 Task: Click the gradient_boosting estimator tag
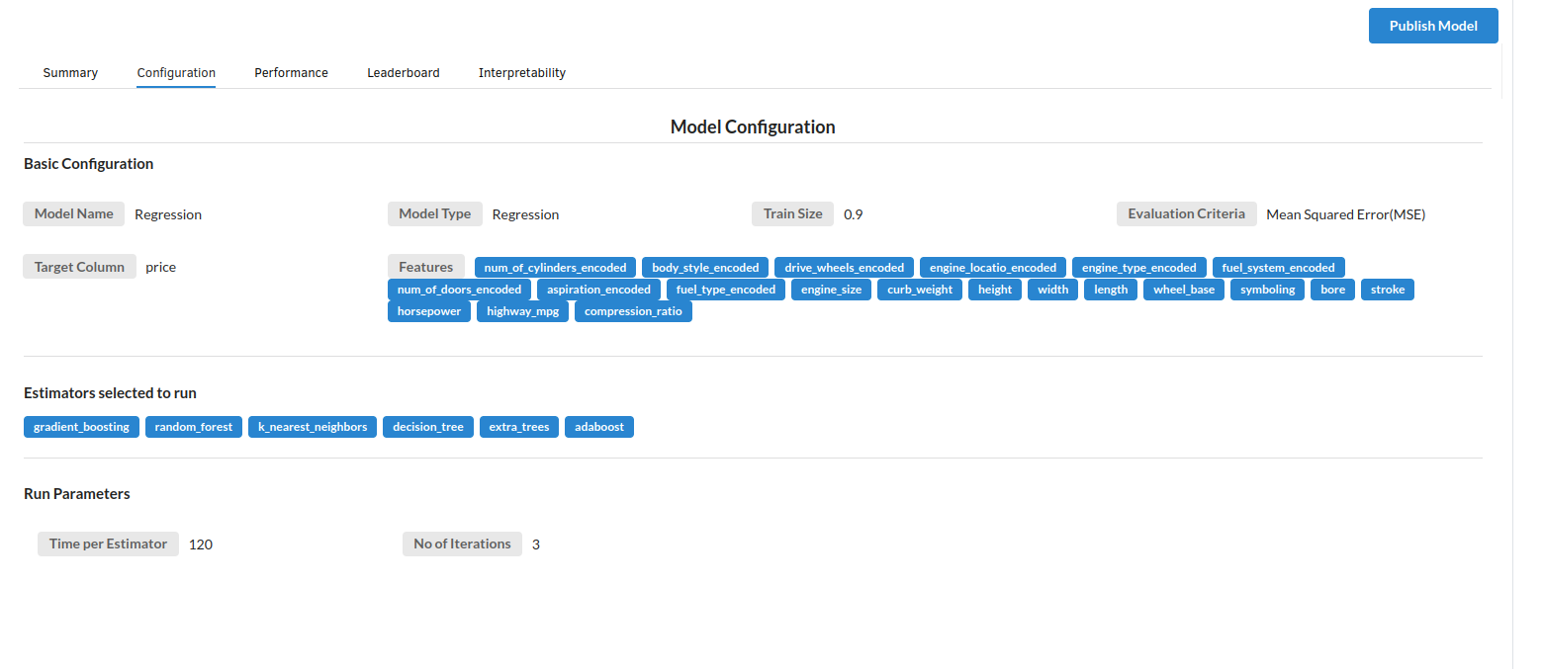coord(81,427)
